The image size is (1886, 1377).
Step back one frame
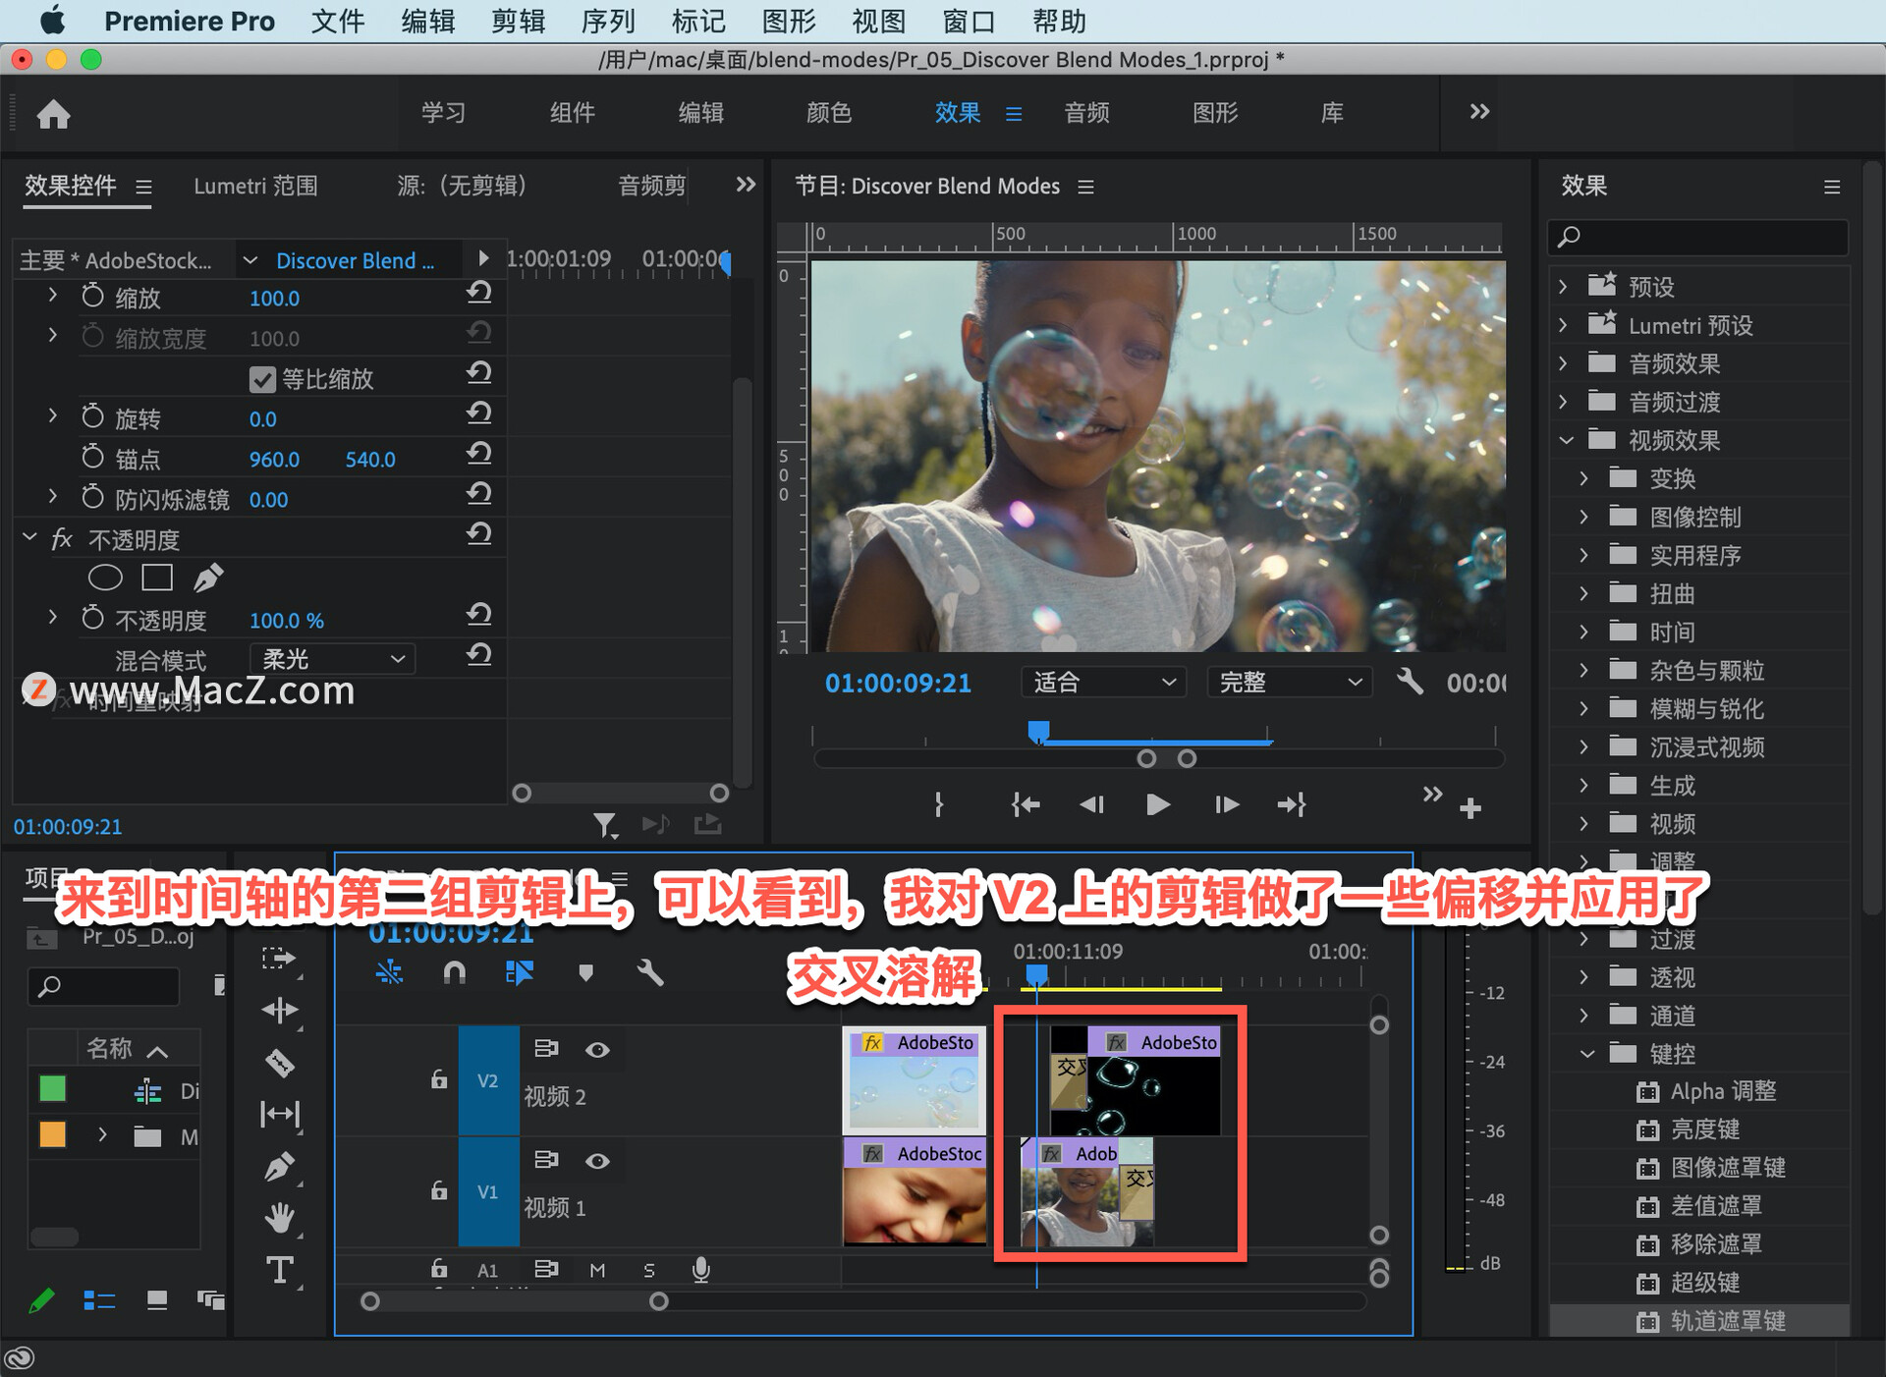[x=1092, y=805]
